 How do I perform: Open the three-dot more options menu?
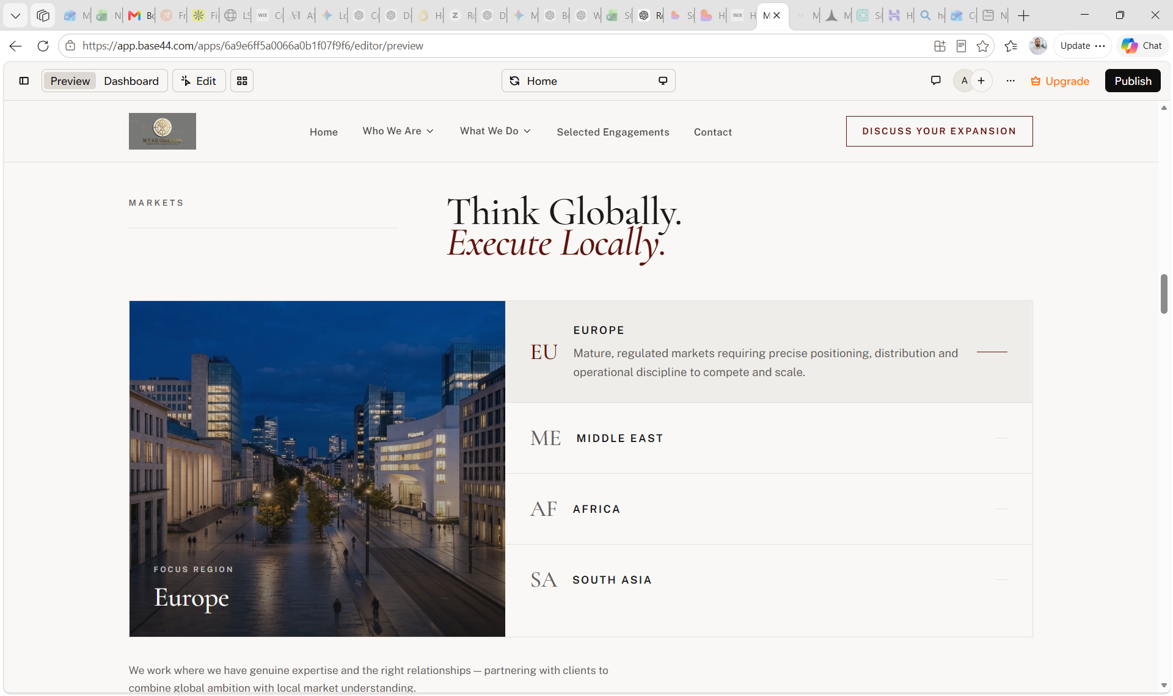click(x=1010, y=81)
